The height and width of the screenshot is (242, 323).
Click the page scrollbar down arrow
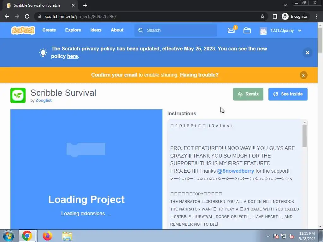(320, 227)
